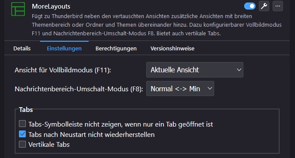
Task: Click the Nachrichtenbereich-Umschalt-Modus (F8) label
Action: (x=79, y=89)
